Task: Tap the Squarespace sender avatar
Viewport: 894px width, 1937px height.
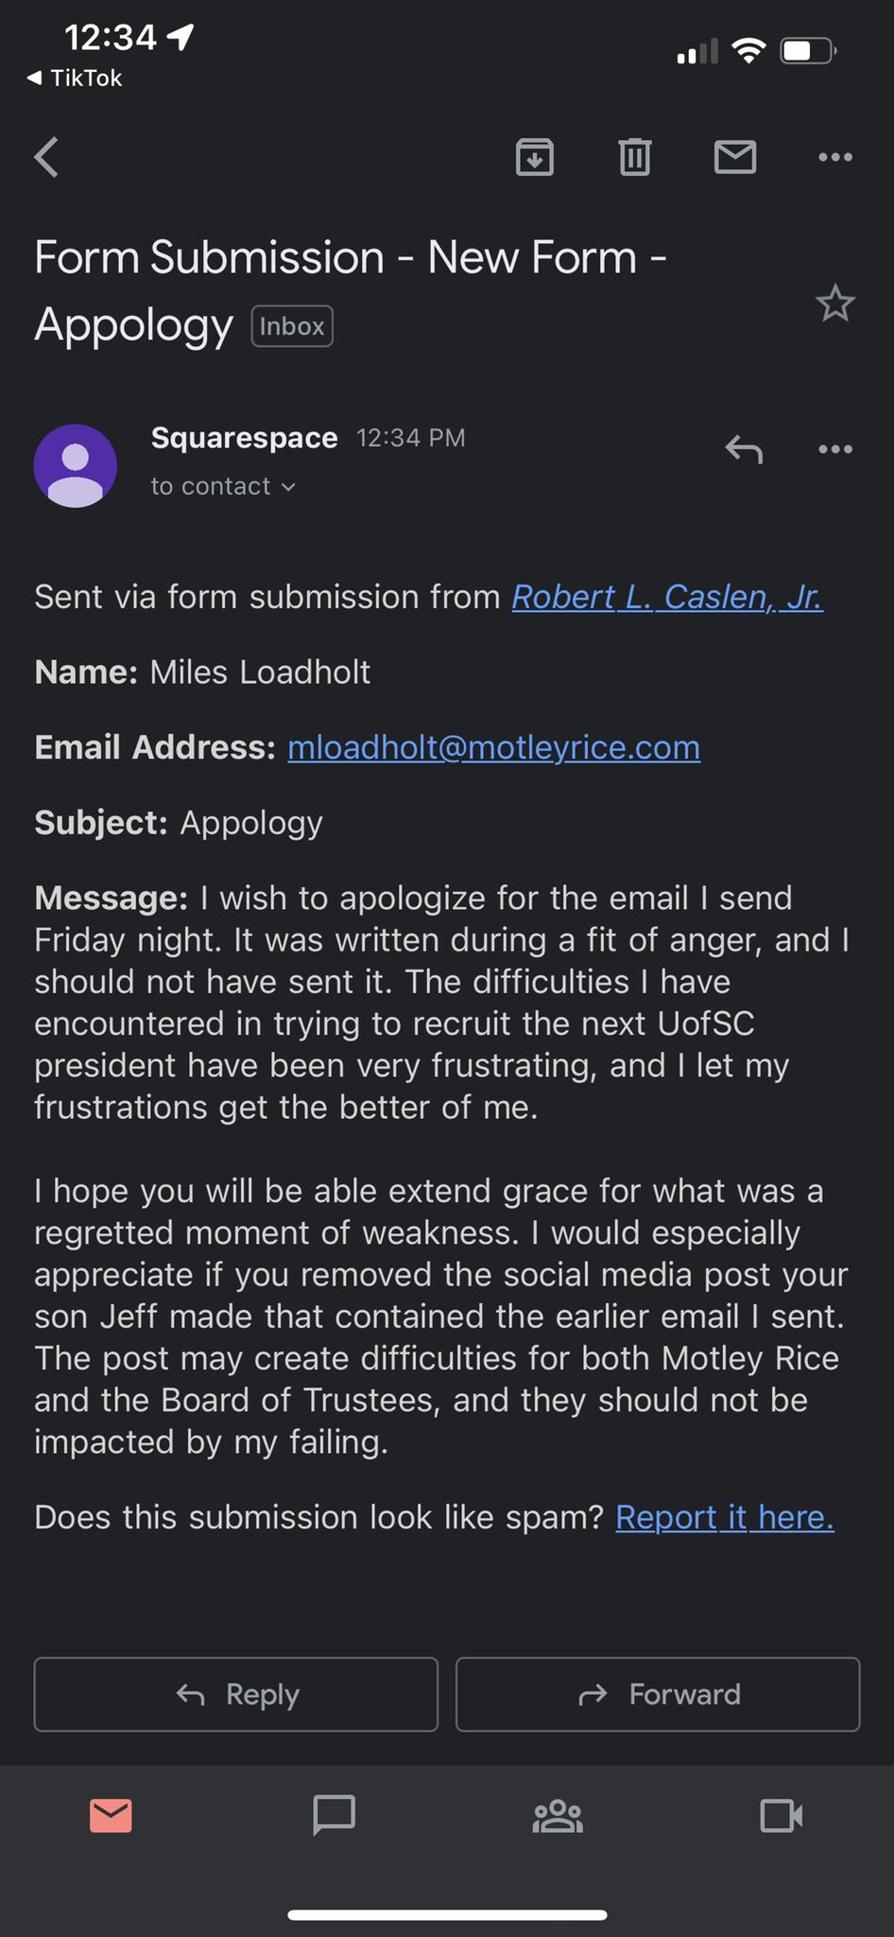Action: (x=76, y=465)
